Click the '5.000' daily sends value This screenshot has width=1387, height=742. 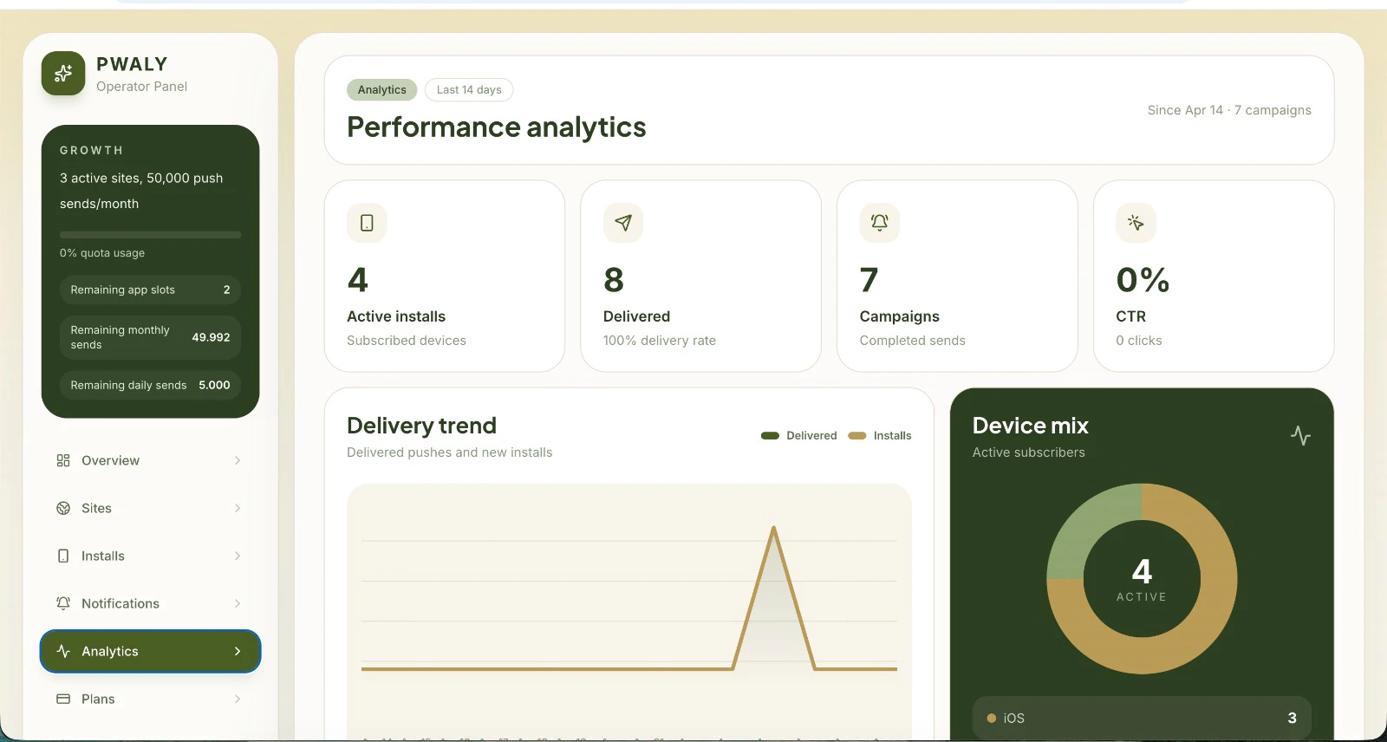pos(214,385)
